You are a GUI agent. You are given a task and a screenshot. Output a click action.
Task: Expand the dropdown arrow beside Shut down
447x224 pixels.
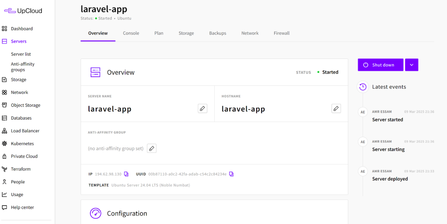click(x=412, y=65)
